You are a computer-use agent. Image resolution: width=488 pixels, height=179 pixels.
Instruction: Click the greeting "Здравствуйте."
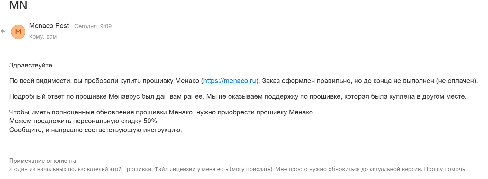pos(32,66)
